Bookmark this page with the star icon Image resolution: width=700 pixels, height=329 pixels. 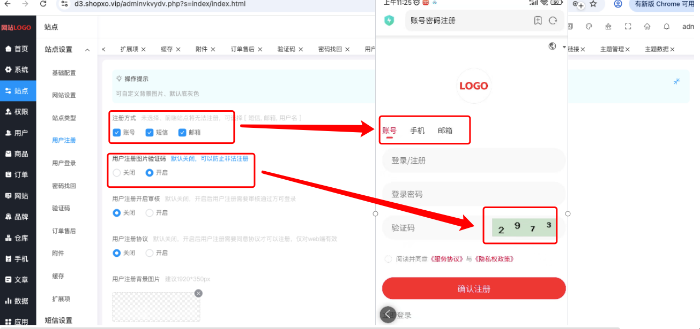(593, 4)
